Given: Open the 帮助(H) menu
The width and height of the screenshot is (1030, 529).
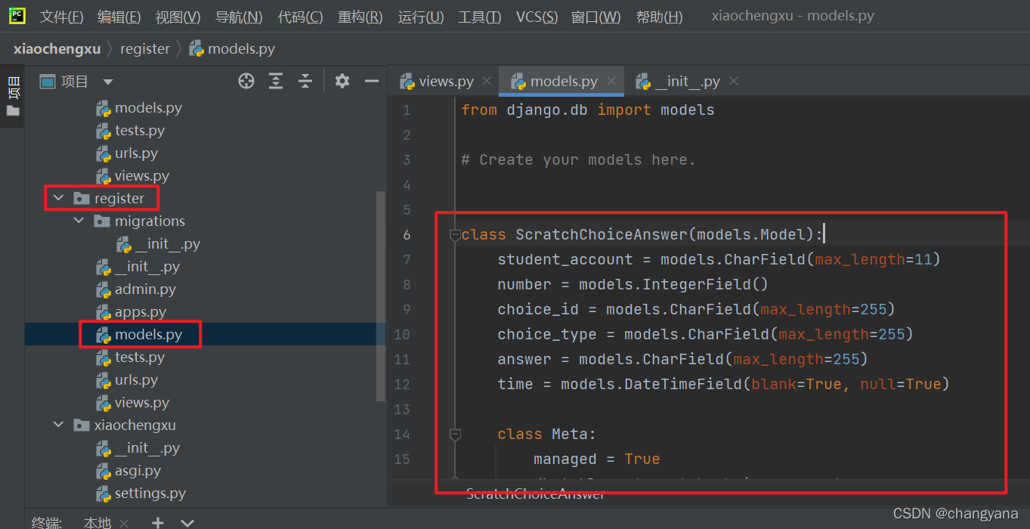Looking at the screenshot, I should [659, 17].
